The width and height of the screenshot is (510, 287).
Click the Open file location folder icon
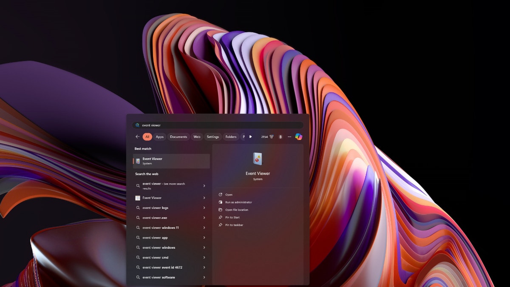(x=221, y=210)
